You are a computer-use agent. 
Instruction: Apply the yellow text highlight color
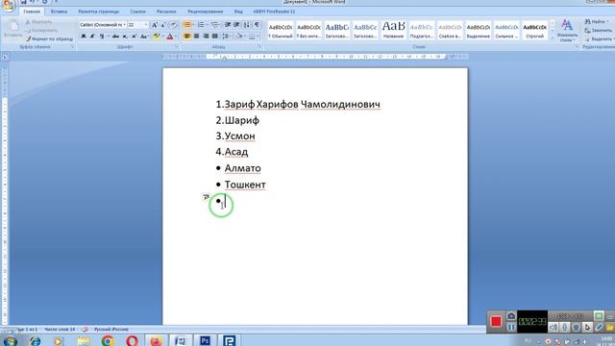157,37
